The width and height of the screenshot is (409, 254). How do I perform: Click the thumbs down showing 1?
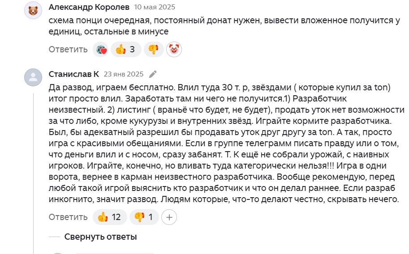click(x=144, y=217)
